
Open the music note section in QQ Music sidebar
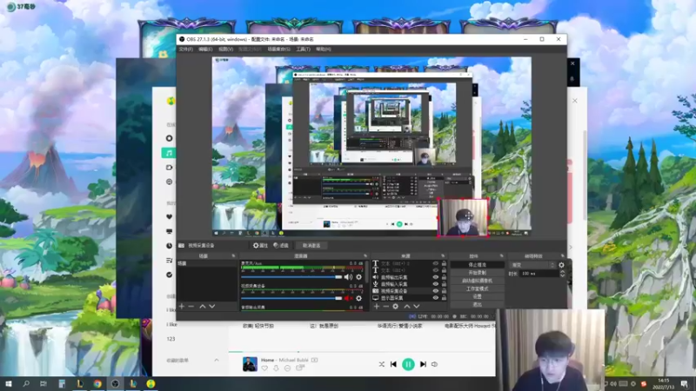coord(169,153)
